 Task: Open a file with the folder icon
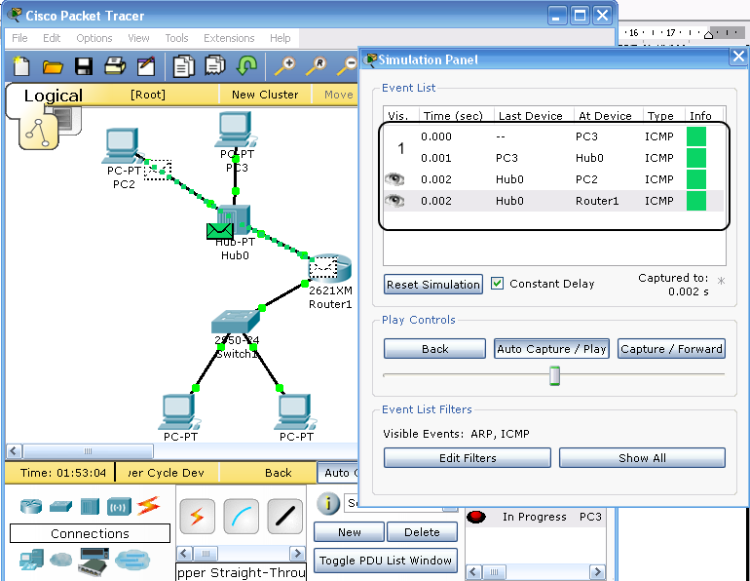click(53, 67)
